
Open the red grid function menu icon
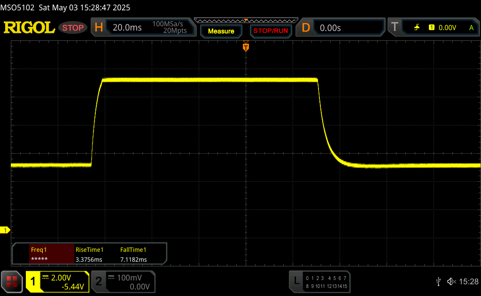point(12,282)
